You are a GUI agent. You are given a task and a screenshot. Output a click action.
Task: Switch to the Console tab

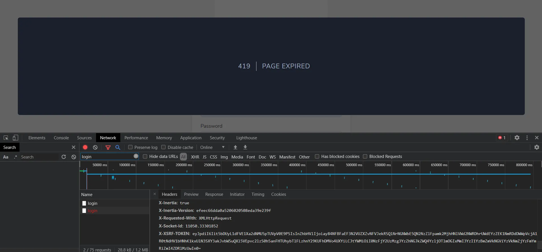pyautogui.click(x=61, y=138)
